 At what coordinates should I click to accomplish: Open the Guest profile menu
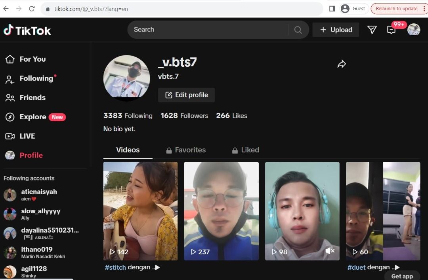tap(353, 9)
